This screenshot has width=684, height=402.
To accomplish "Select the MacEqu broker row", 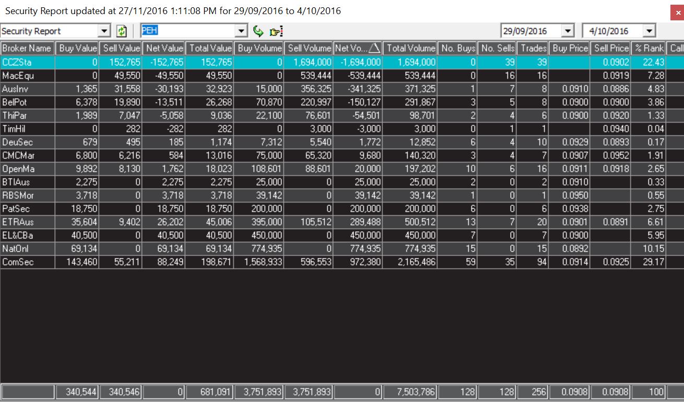I will coord(342,75).
